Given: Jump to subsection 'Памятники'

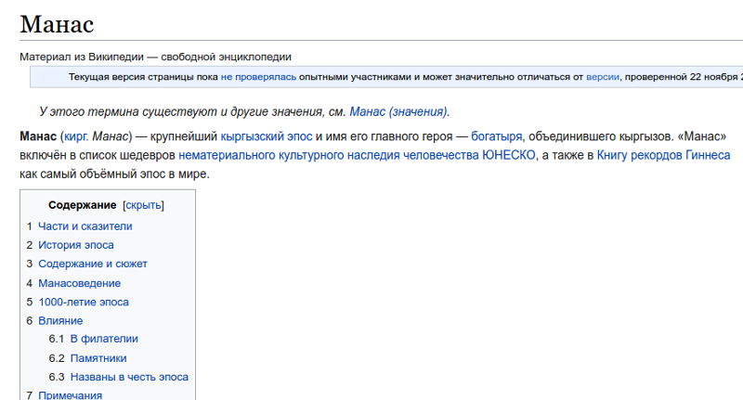Looking at the screenshot, I should 98,358.
